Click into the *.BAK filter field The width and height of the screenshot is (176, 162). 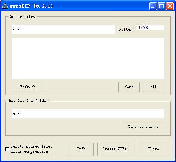pyautogui.click(x=150, y=27)
